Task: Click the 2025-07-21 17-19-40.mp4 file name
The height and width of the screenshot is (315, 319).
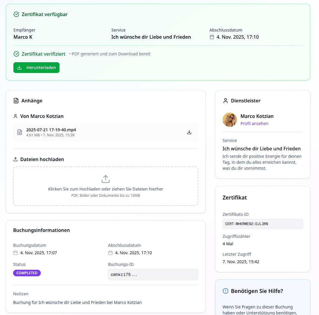Action: coord(51,130)
